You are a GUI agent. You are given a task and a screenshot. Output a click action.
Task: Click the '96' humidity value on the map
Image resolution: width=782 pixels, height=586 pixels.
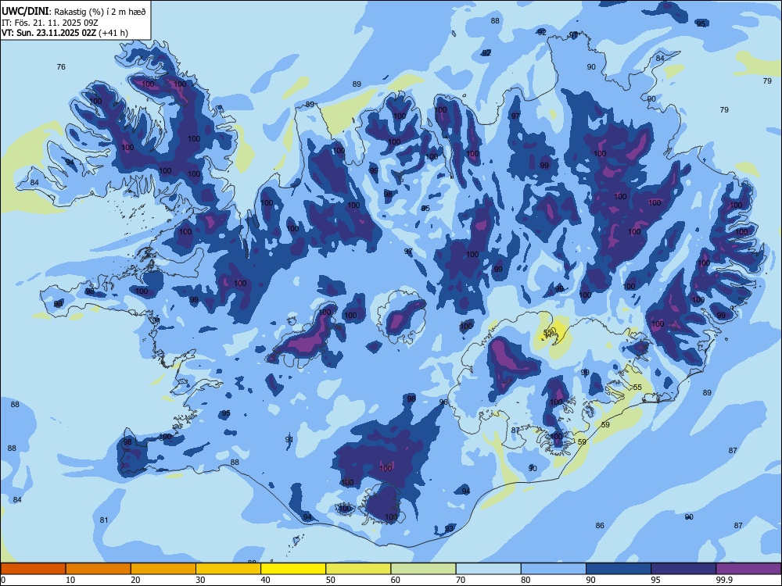(x=443, y=402)
